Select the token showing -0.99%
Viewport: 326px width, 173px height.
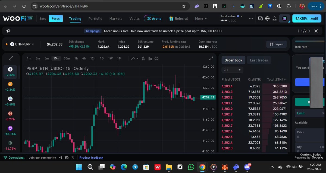10,116
